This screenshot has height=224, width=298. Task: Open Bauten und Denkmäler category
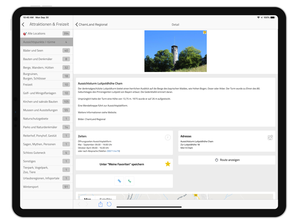tap(46, 59)
